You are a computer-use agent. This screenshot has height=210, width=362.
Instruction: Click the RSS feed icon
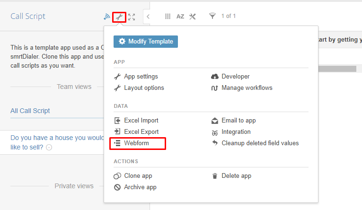pos(107,17)
